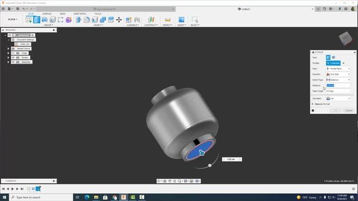The height and width of the screenshot is (201, 358).
Task: Select the Combine tool
Action: [103, 20]
